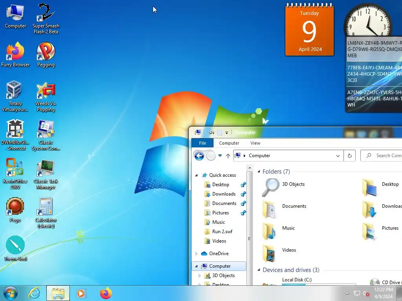Expand 3D Objects under Computer tree

coord(200,276)
